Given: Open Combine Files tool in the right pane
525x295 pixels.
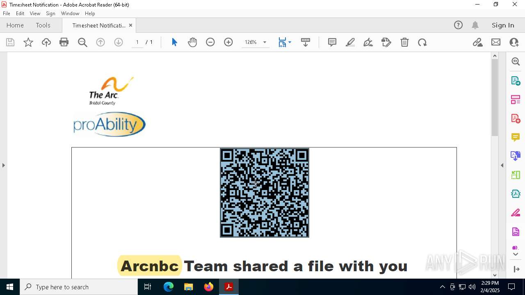Looking at the screenshot, I should 516,156.
